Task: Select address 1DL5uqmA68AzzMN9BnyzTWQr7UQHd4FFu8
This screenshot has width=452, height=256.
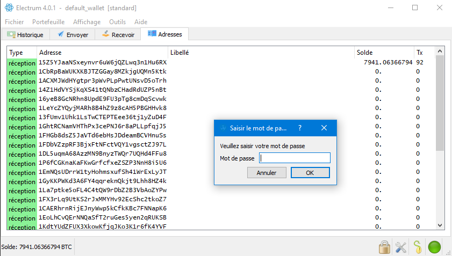Action: point(103,153)
